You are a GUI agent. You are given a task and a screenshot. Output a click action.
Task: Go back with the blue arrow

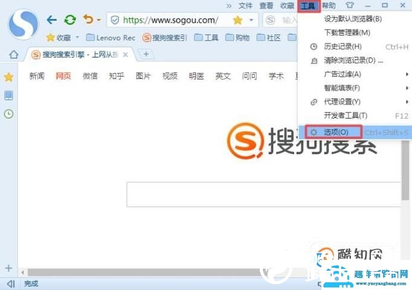point(52,20)
